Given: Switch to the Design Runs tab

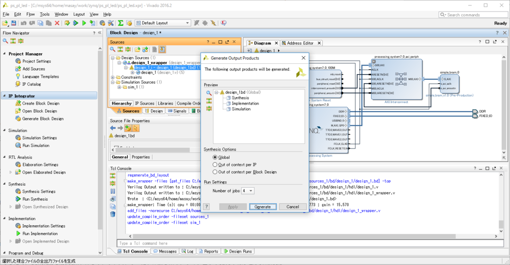Looking at the screenshot, I should pos(238,252).
